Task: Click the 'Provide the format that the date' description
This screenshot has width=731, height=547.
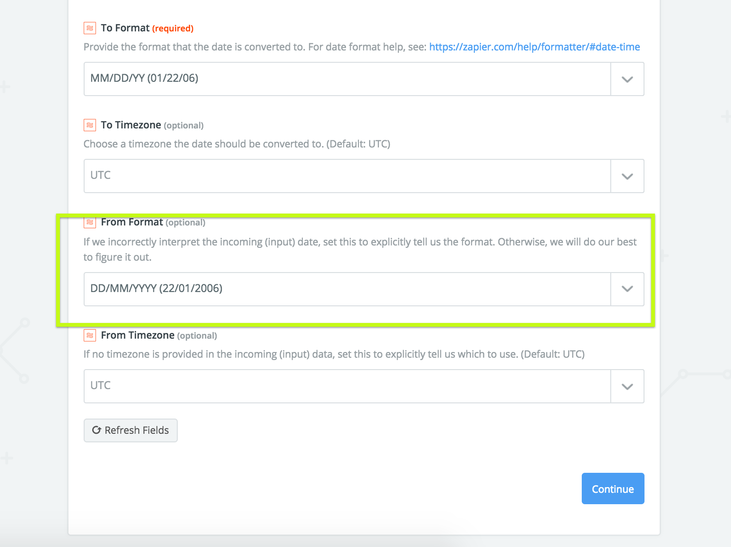Action: [255, 47]
